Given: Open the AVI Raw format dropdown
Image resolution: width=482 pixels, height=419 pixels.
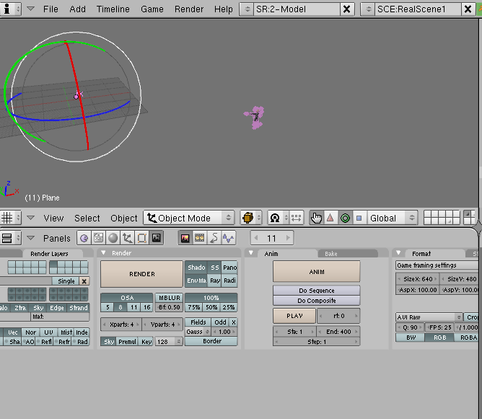Looking at the screenshot, I should point(429,317).
